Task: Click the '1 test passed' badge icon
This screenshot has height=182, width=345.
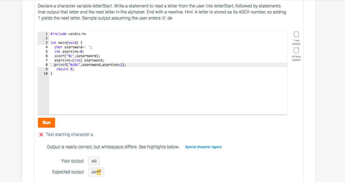Action: tap(296, 35)
